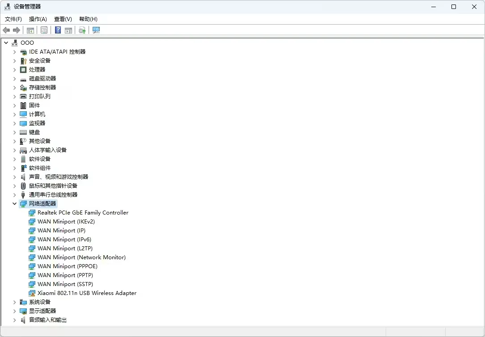
Task: Click the show/hide action pane icon
Action: point(68,30)
